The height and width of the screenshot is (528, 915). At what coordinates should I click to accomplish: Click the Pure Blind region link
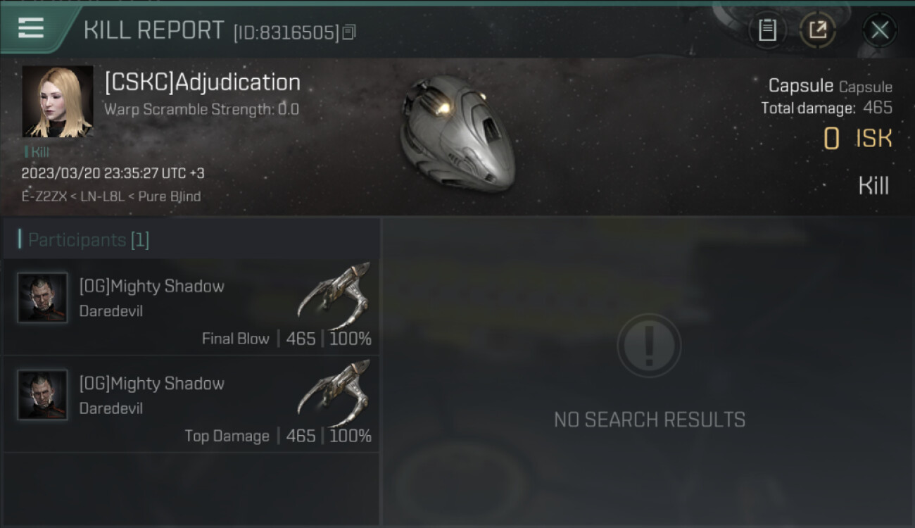(169, 196)
